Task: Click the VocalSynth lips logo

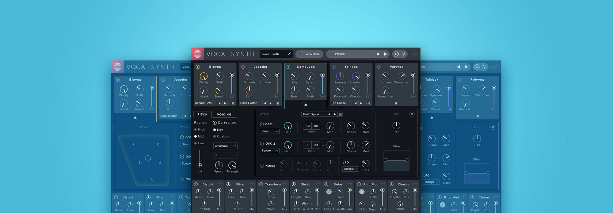Action: (x=198, y=54)
